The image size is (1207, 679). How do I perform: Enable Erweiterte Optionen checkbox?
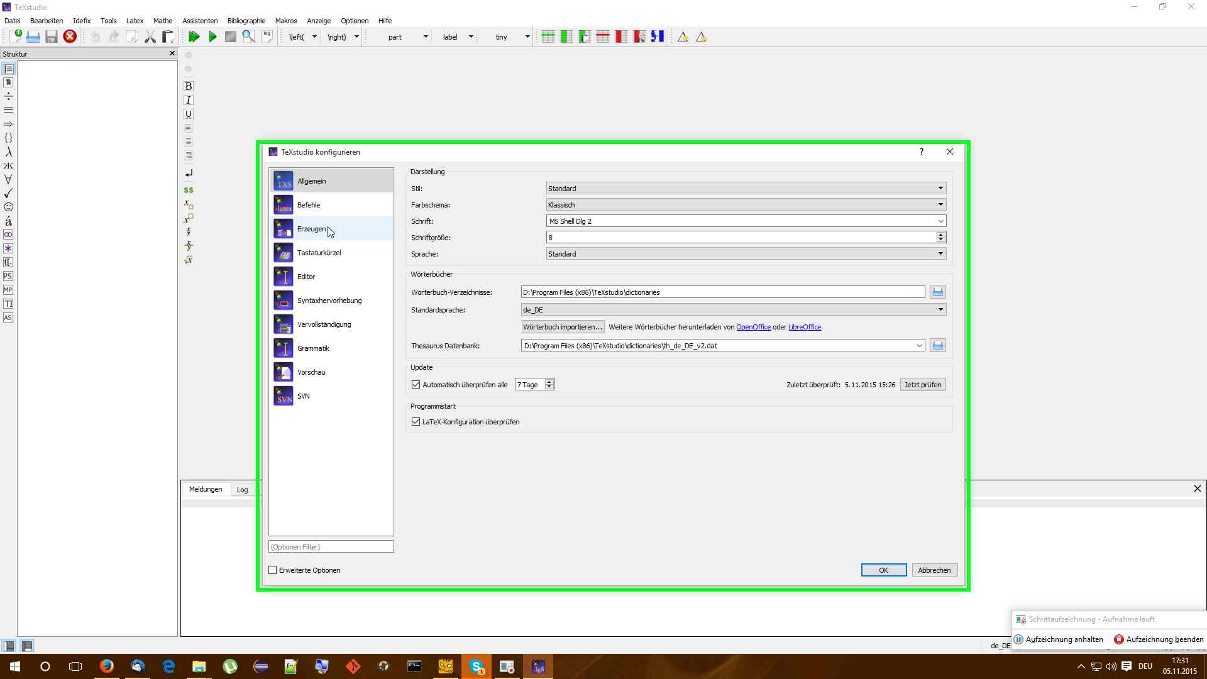pyautogui.click(x=273, y=570)
